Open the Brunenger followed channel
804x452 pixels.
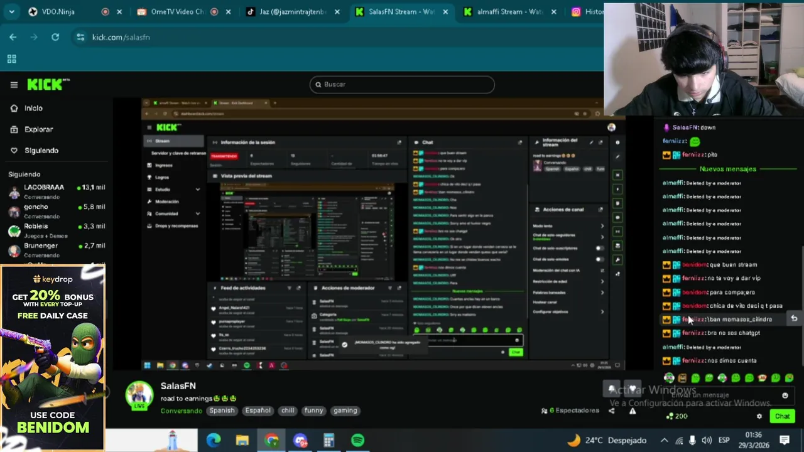click(57, 250)
